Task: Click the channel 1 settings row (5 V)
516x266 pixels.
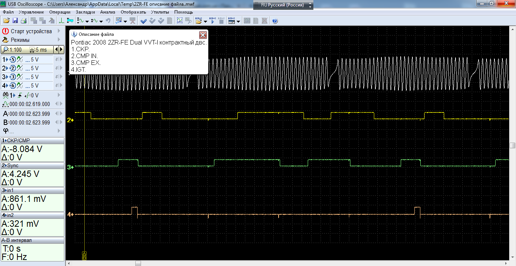Action: [26, 60]
